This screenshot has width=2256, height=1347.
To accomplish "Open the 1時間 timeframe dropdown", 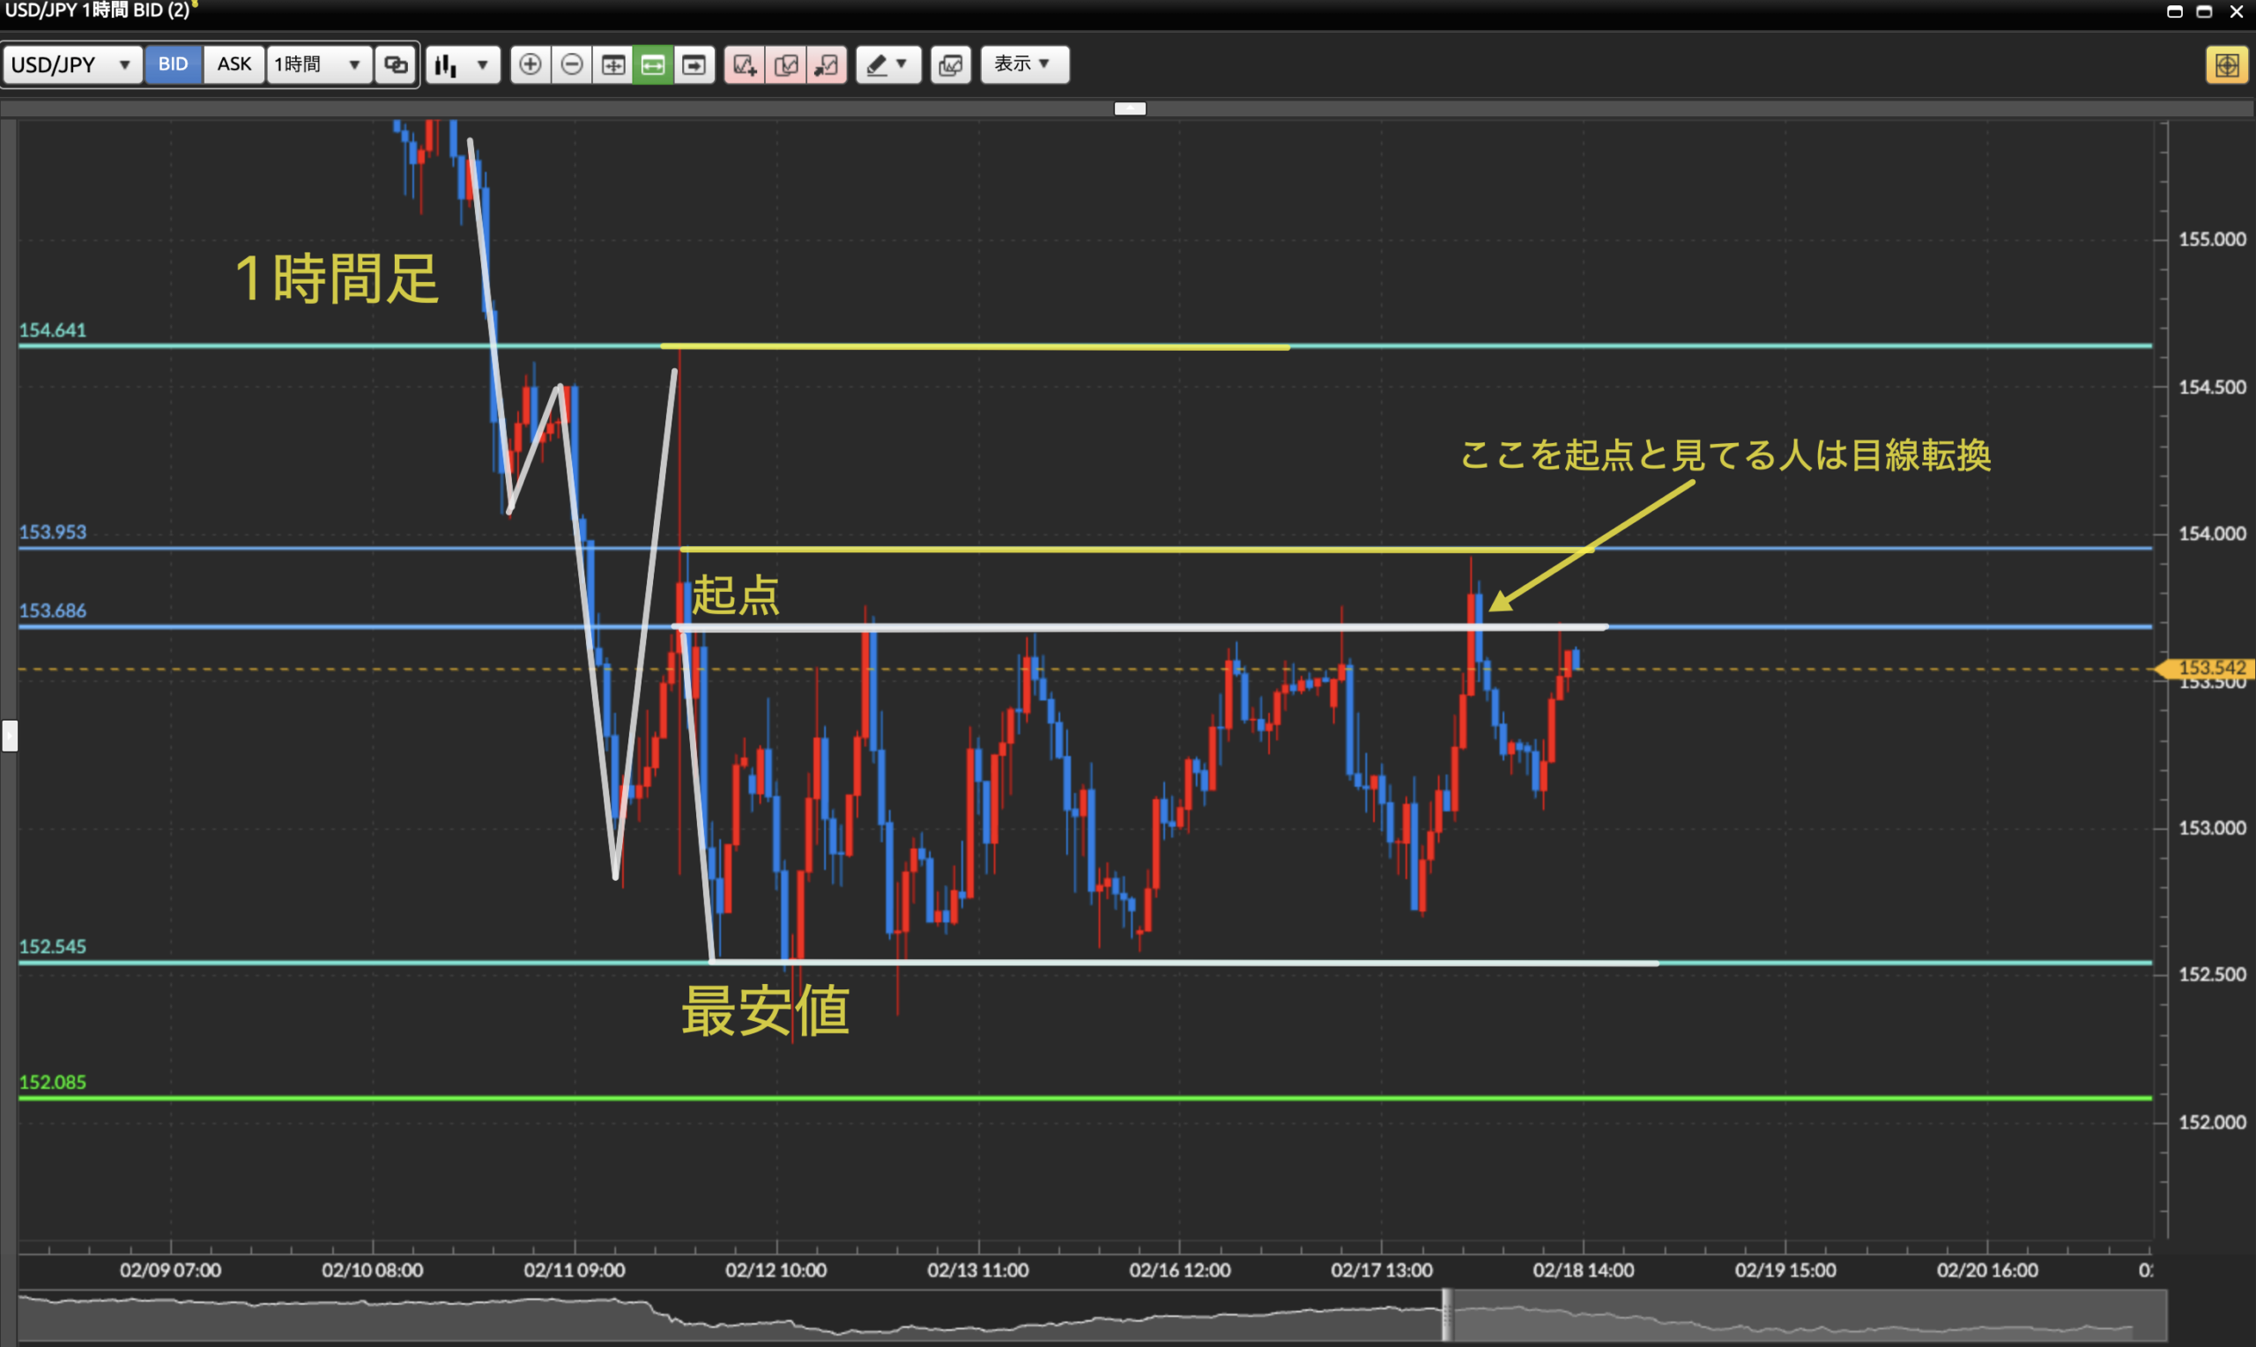I will [x=318, y=64].
